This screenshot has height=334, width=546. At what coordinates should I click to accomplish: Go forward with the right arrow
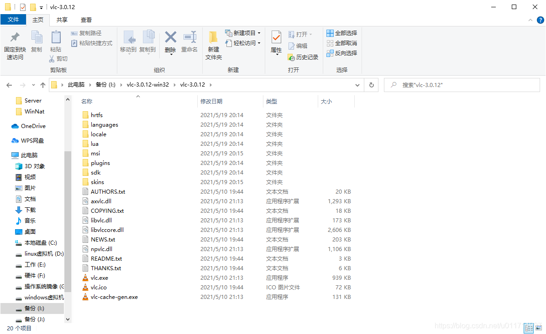click(x=23, y=85)
